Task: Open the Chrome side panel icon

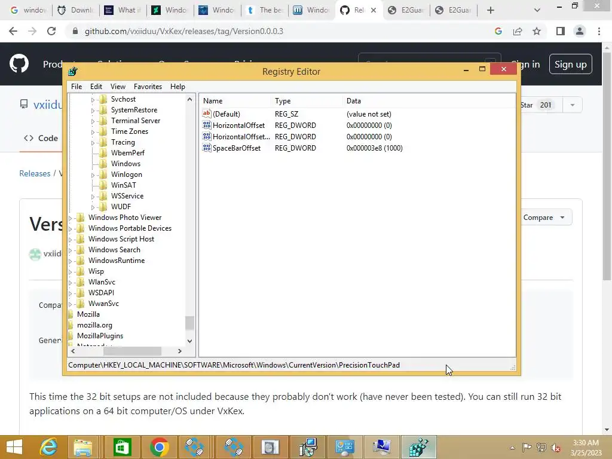Action: click(x=561, y=31)
